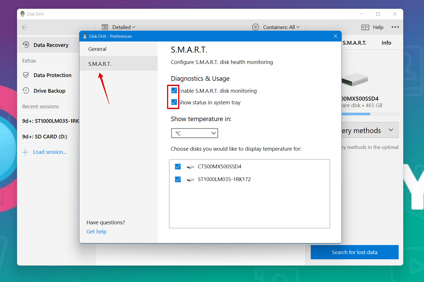Open the Help button text
The image size is (424, 282).
[x=378, y=27]
